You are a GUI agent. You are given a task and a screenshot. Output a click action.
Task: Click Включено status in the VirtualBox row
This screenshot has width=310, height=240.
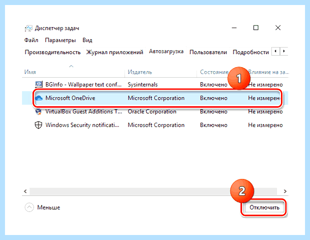pyautogui.click(x=213, y=112)
